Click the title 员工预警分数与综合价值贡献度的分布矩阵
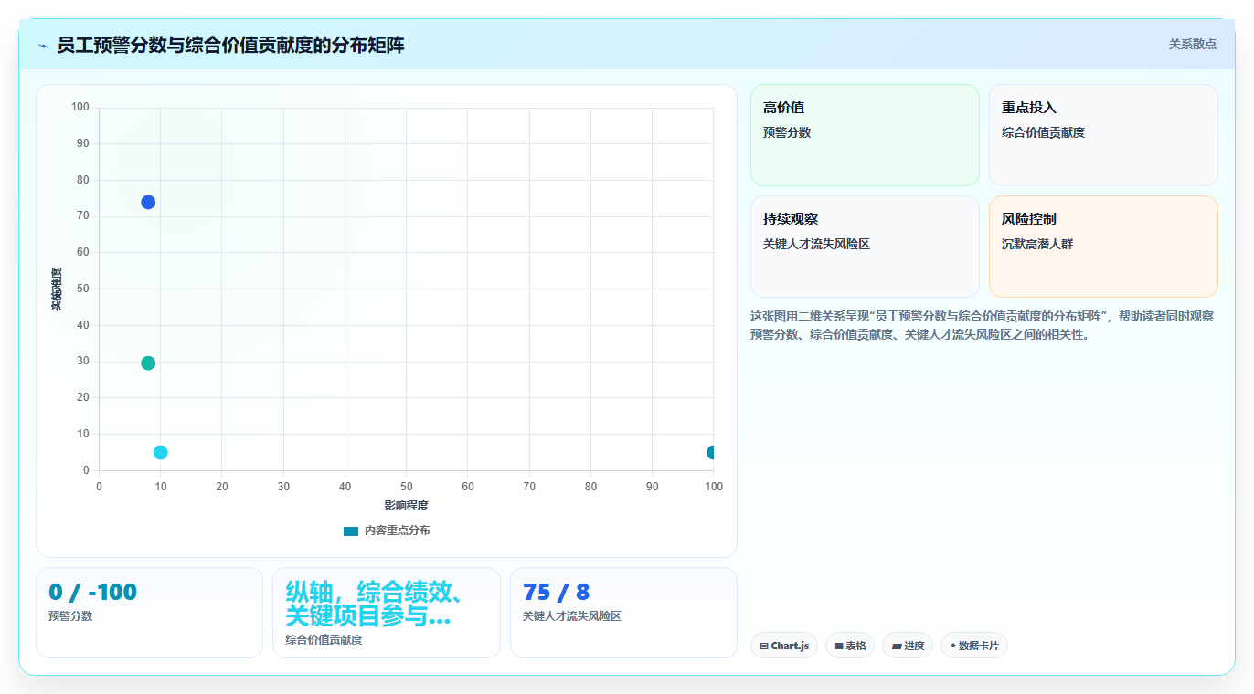The height and width of the screenshot is (694, 1254). 230,46
